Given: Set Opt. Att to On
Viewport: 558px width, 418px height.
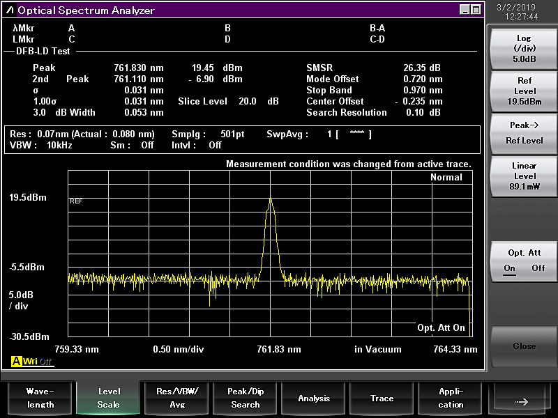Looking at the screenshot, I should point(509,268).
